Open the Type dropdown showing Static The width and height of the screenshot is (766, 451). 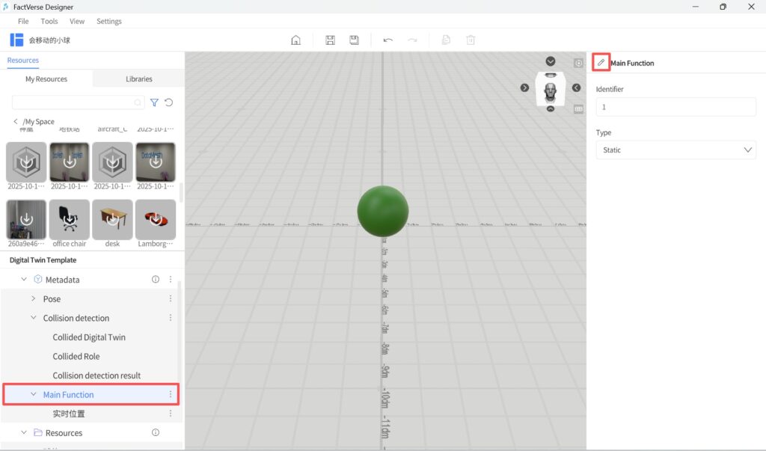pos(675,150)
